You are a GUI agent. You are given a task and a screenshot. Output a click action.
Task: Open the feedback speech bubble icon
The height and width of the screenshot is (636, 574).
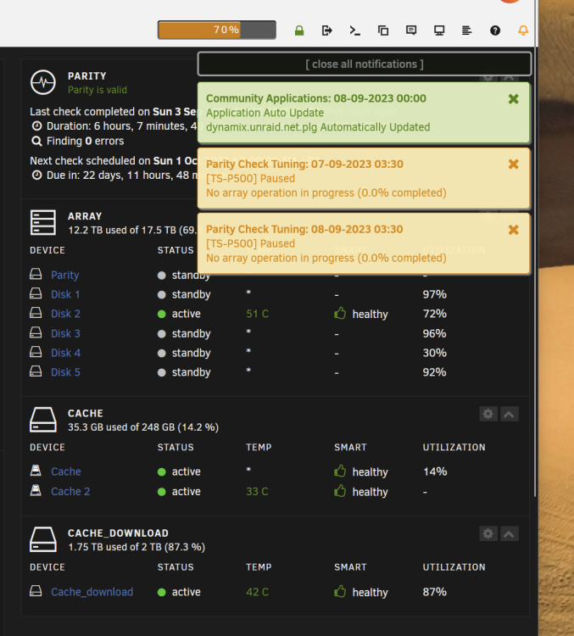pyautogui.click(x=411, y=31)
